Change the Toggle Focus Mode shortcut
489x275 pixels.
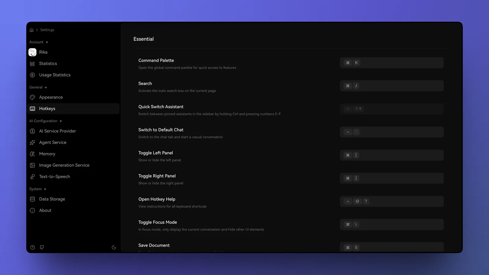pos(392,225)
